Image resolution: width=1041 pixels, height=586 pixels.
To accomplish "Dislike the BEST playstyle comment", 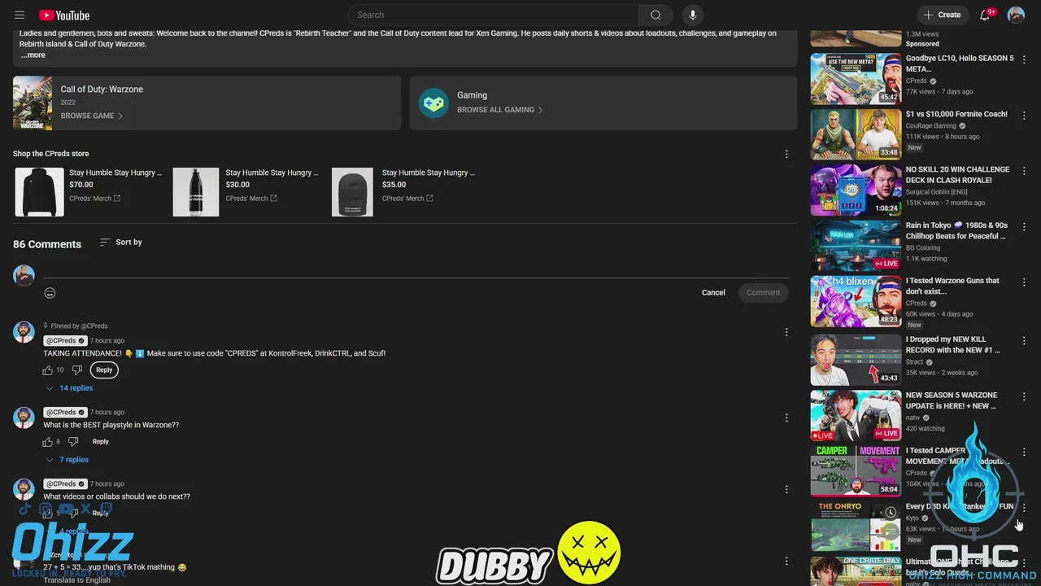I will tap(73, 442).
